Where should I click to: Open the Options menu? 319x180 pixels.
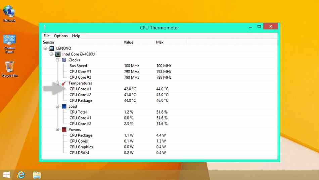click(x=61, y=36)
